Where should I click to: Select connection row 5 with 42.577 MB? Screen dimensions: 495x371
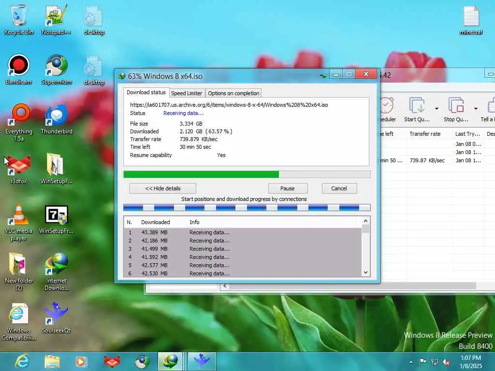tap(243, 265)
